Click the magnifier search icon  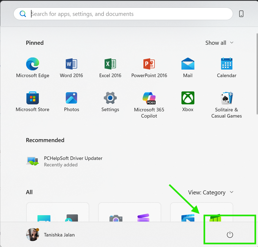point(23,14)
